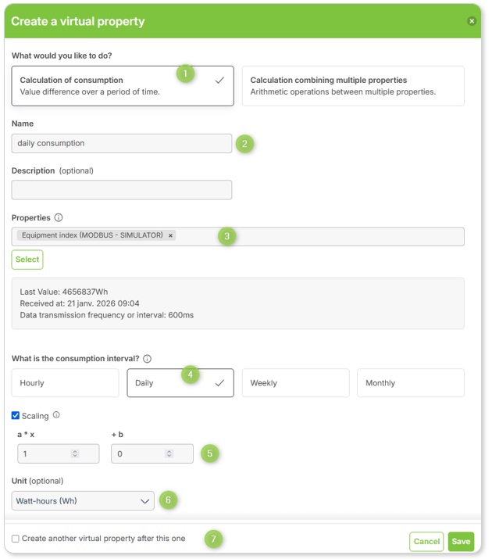Remove the Equipment index (MODBUS - SIMULATOR) tag
This screenshot has height=559, width=492.
pos(170,235)
